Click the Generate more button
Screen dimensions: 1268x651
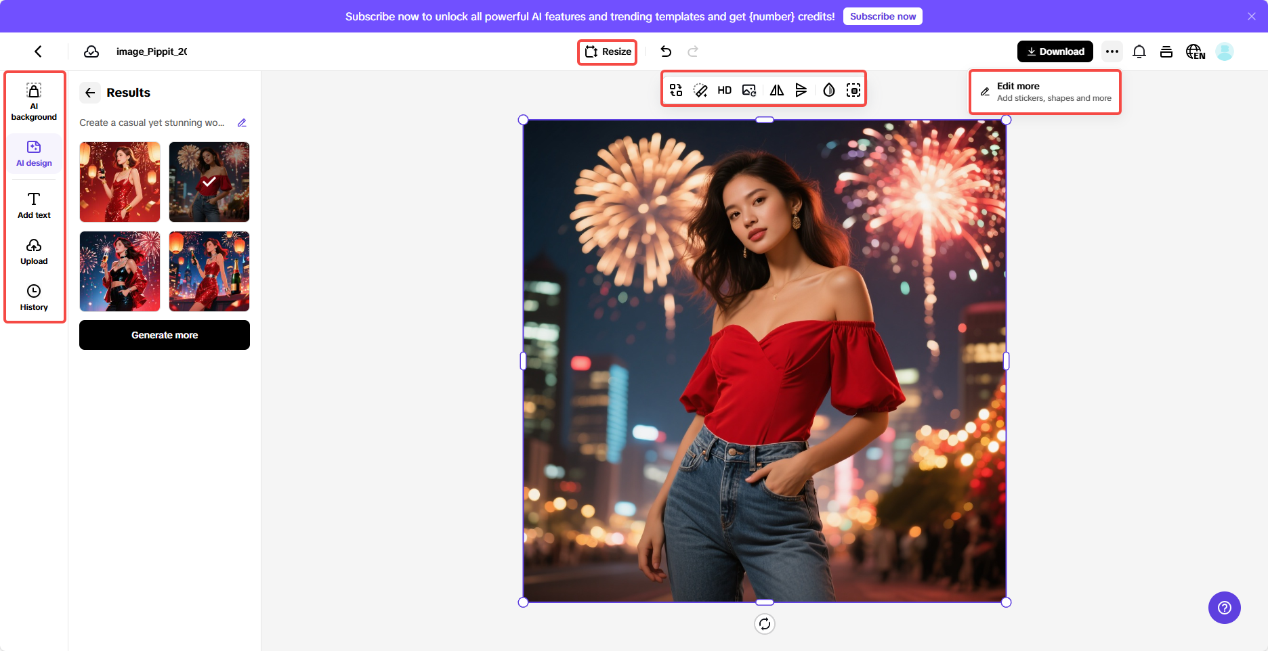tap(164, 334)
